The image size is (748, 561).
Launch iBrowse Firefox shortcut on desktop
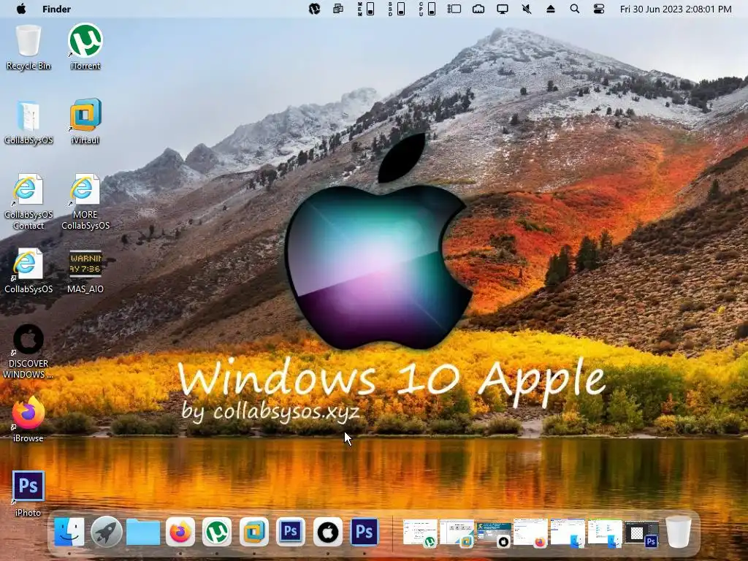[28, 419]
